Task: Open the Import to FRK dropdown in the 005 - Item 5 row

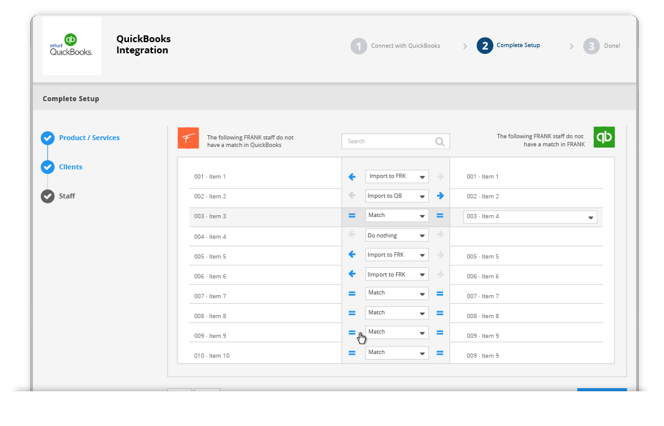Action: pyautogui.click(x=397, y=255)
